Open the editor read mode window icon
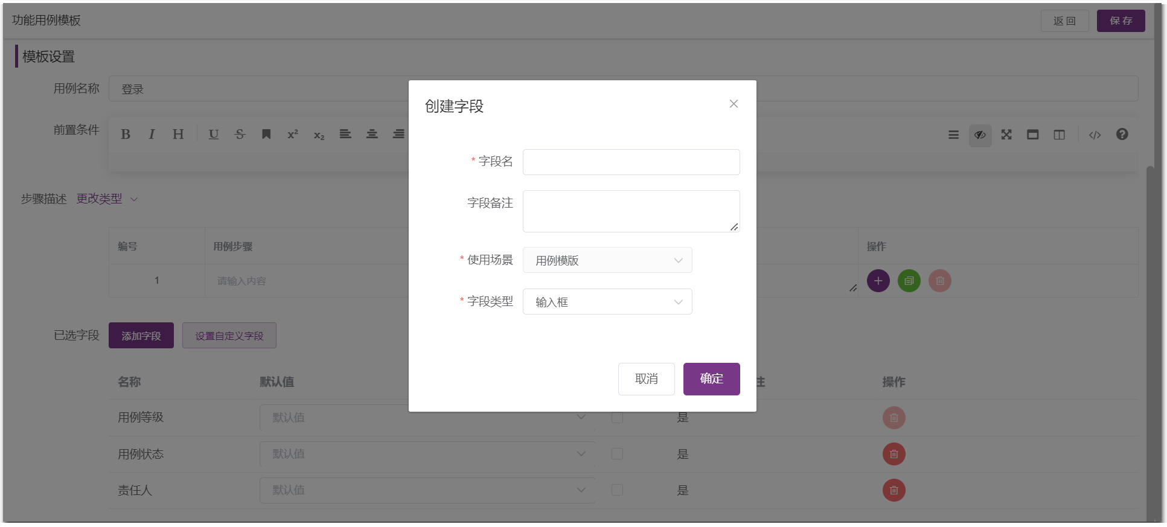This screenshot has width=1167, height=527. 1033,135
